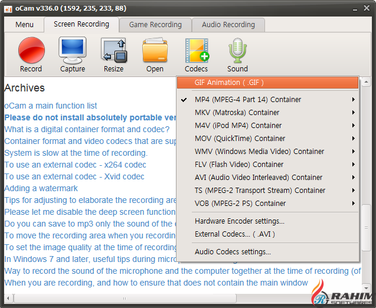
Task: Open External Codecs (.AVI) option
Action: pos(267,234)
